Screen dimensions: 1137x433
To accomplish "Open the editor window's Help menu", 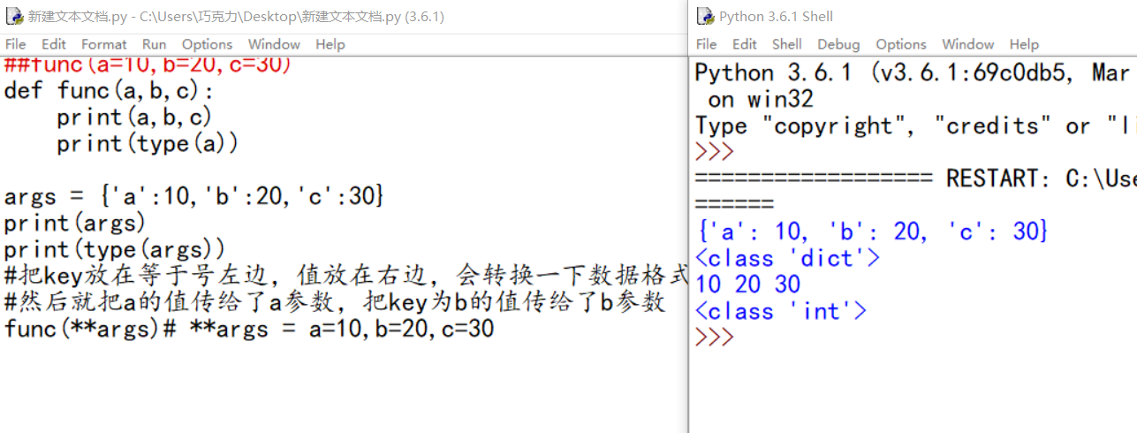I will [x=330, y=44].
